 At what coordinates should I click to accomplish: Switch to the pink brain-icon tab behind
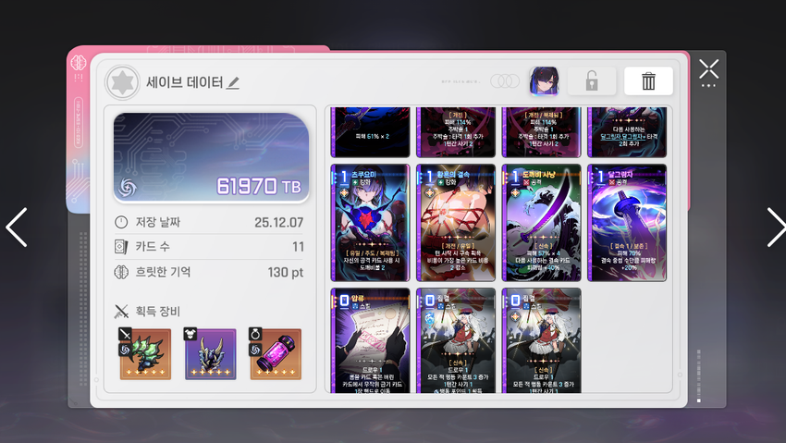tap(79, 63)
